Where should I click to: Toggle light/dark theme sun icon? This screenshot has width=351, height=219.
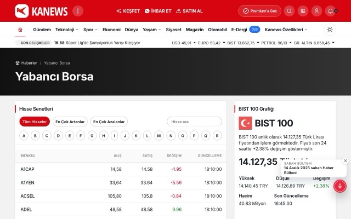click(x=330, y=30)
